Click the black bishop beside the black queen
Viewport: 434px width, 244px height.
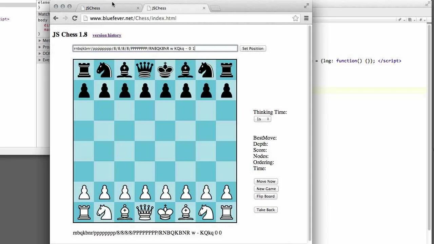coord(124,70)
